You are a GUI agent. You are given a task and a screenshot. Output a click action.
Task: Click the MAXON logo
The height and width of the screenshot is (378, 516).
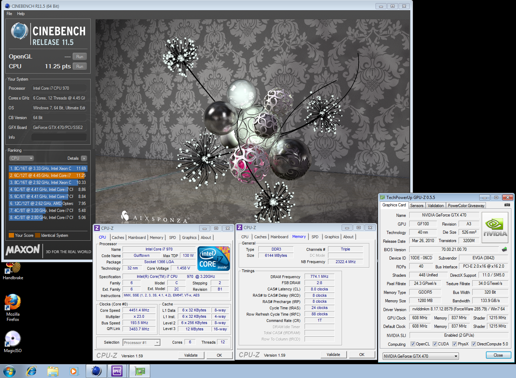[23, 249]
